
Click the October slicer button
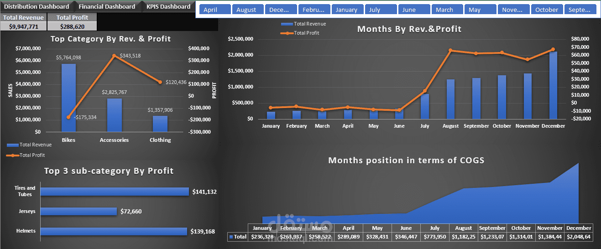tap(547, 10)
